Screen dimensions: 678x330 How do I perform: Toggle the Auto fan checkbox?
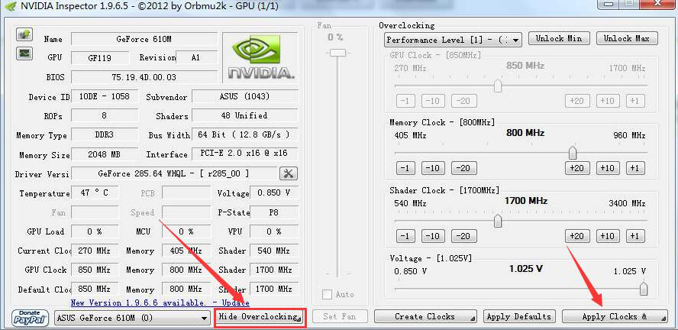[x=328, y=295]
